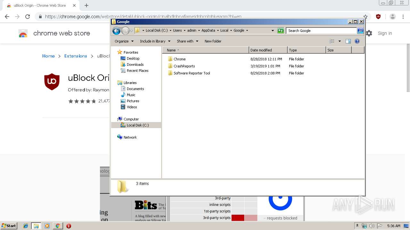The height and width of the screenshot is (230, 410).
Task: Select the Software Reporter Tool folder
Action: 189,73
